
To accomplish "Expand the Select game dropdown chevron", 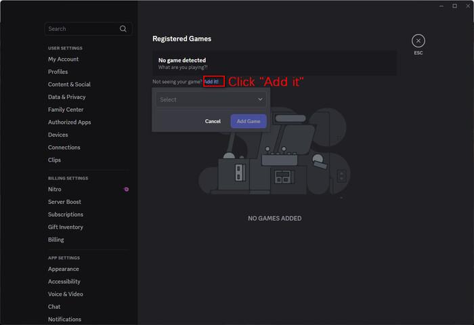I will (260, 99).
